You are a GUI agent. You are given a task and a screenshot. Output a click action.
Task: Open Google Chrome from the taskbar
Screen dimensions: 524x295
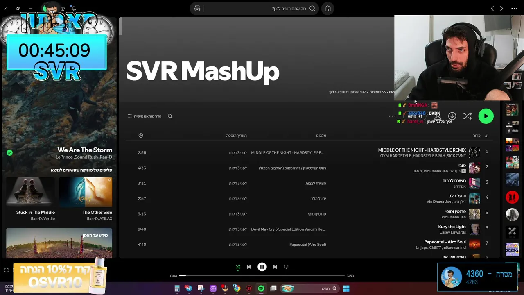tap(237, 288)
